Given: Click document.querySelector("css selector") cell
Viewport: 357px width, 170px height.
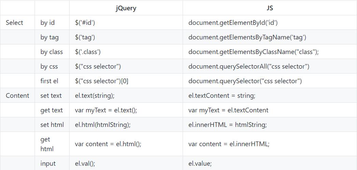Looking at the screenshot, I should [270, 81].
